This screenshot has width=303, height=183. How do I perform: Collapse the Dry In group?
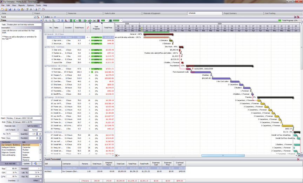[x=46, y=132]
